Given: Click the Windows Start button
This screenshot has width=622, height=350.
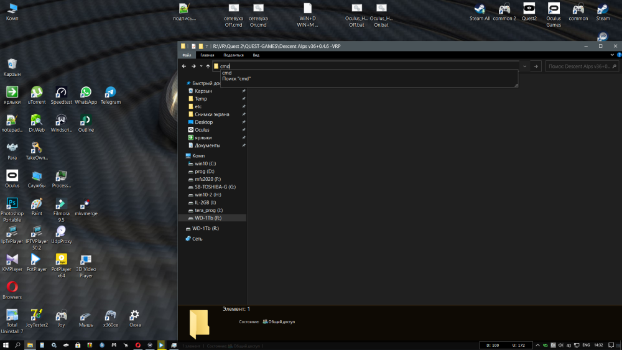Looking at the screenshot, I should [6, 345].
